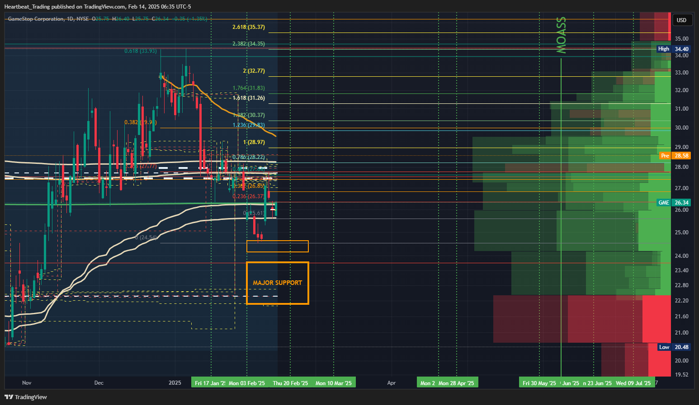
Task: Click the vertical MOASS annotation text
Action: 561,35
